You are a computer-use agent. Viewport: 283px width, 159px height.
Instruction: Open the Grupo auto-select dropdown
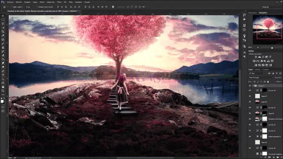[29, 7]
